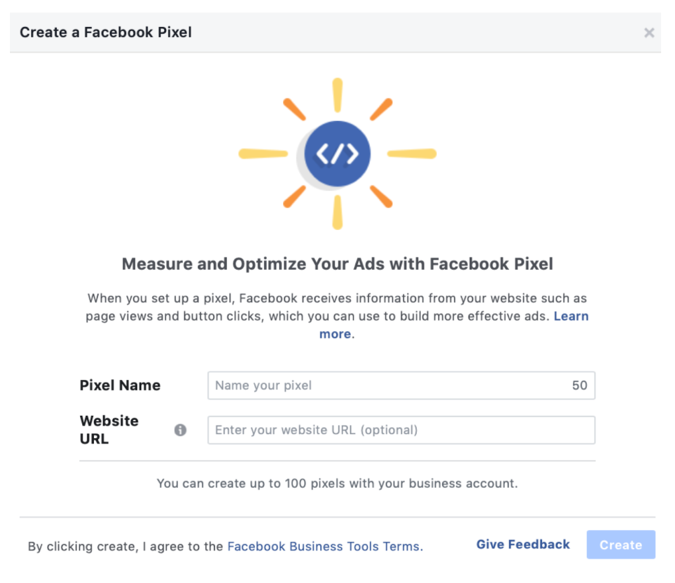Click the orange ray at the icon's lower right
The height and width of the screenshot is (583, 675).
click(x=381, y=197)
